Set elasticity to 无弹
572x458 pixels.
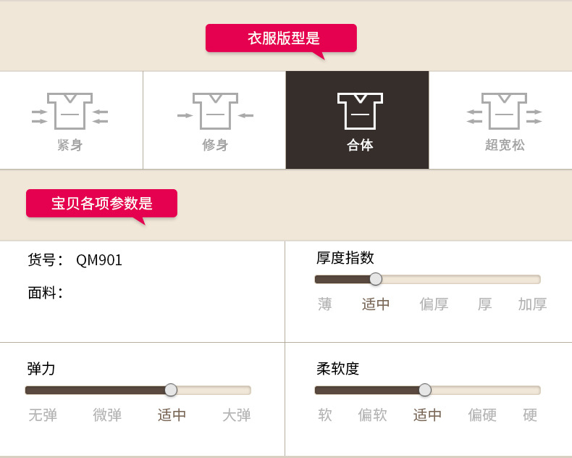[43, 415]
